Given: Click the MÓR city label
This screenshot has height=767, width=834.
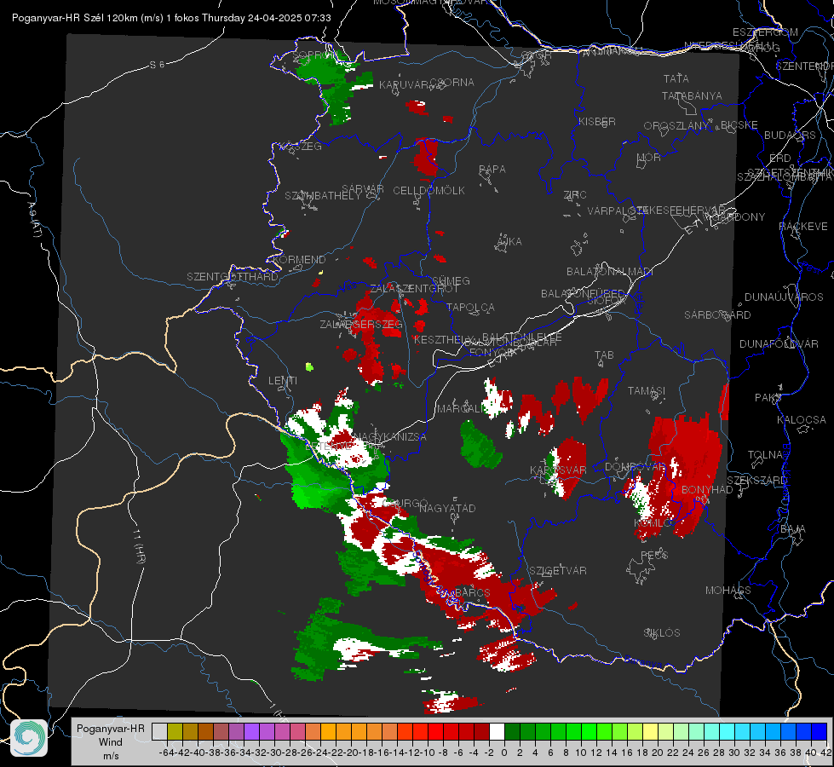Looking at the screenshot, I should pos(649,158).
